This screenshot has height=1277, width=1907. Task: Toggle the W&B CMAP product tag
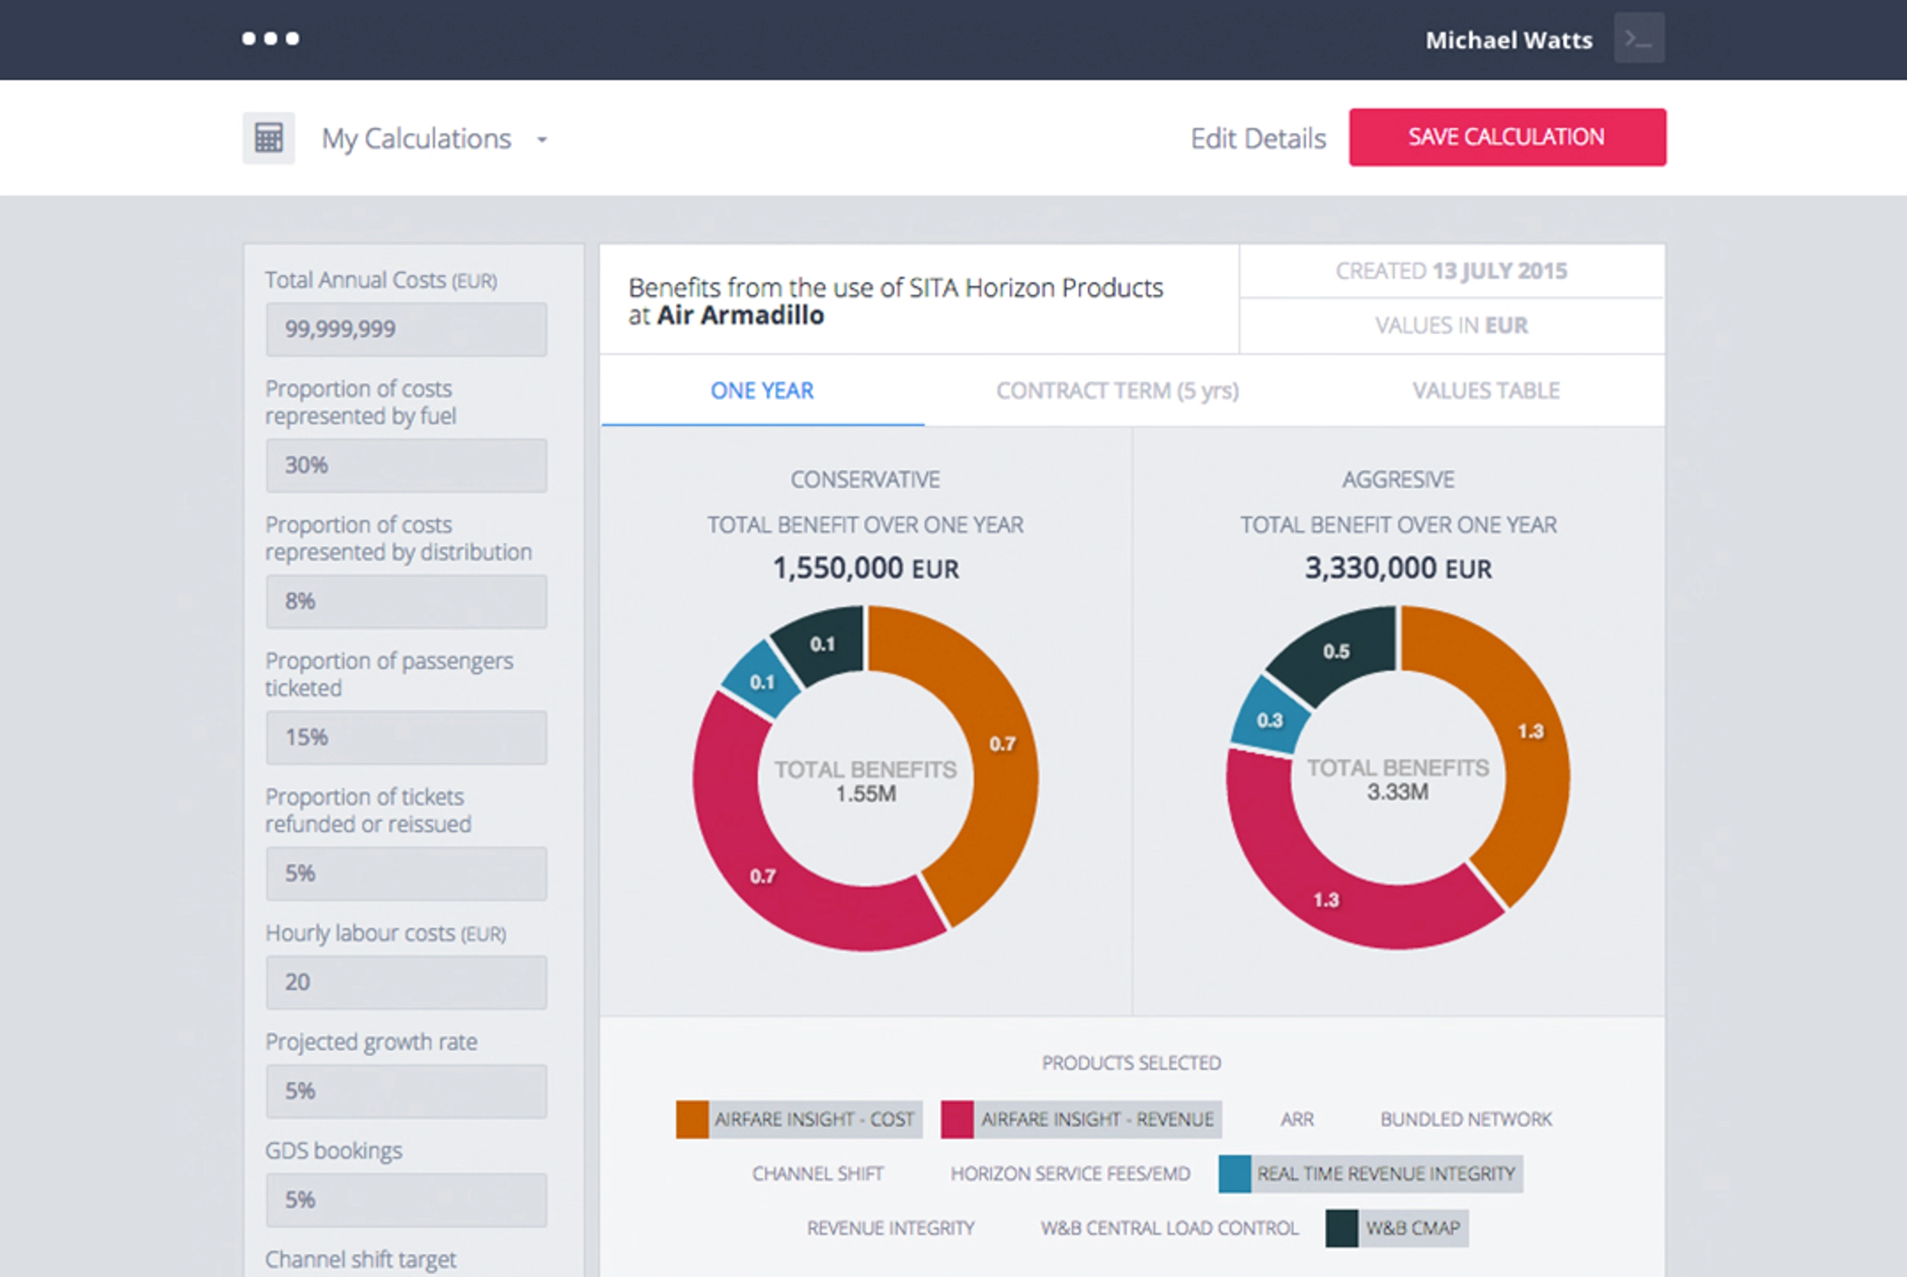click(x=1412, y=1228)
